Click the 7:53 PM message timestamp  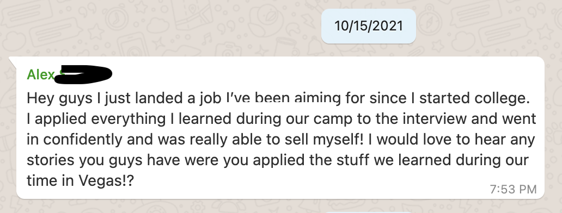pyautogui.click(x=513, y=190)
